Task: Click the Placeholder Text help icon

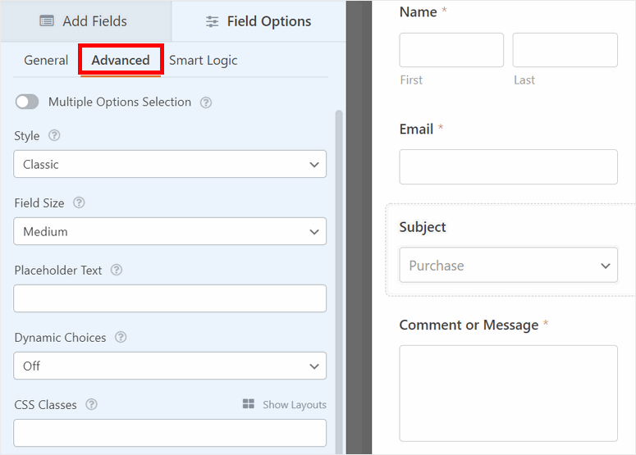Action: 117,271
